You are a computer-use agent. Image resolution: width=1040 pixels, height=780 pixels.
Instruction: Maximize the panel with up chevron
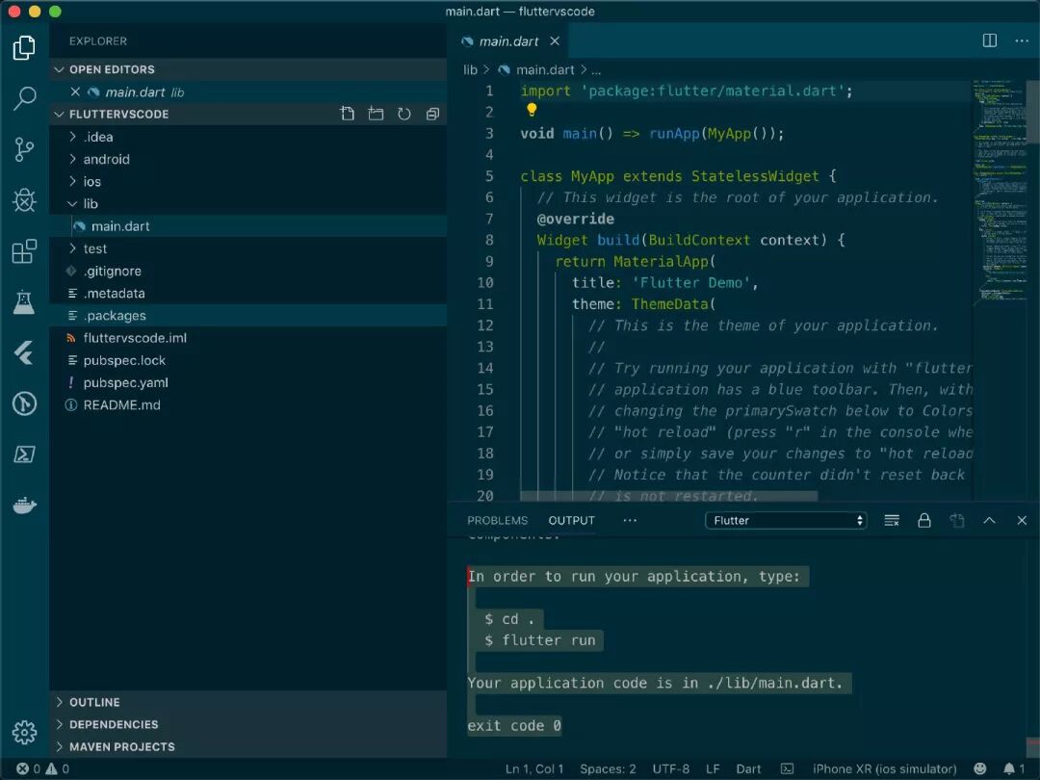pos(989,521)
